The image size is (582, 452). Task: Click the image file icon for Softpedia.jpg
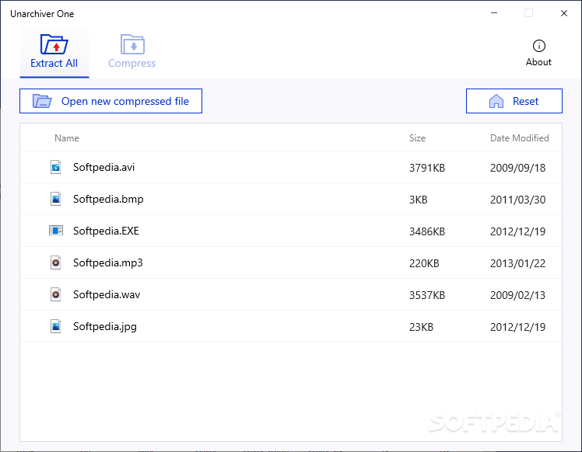[56, 327]
